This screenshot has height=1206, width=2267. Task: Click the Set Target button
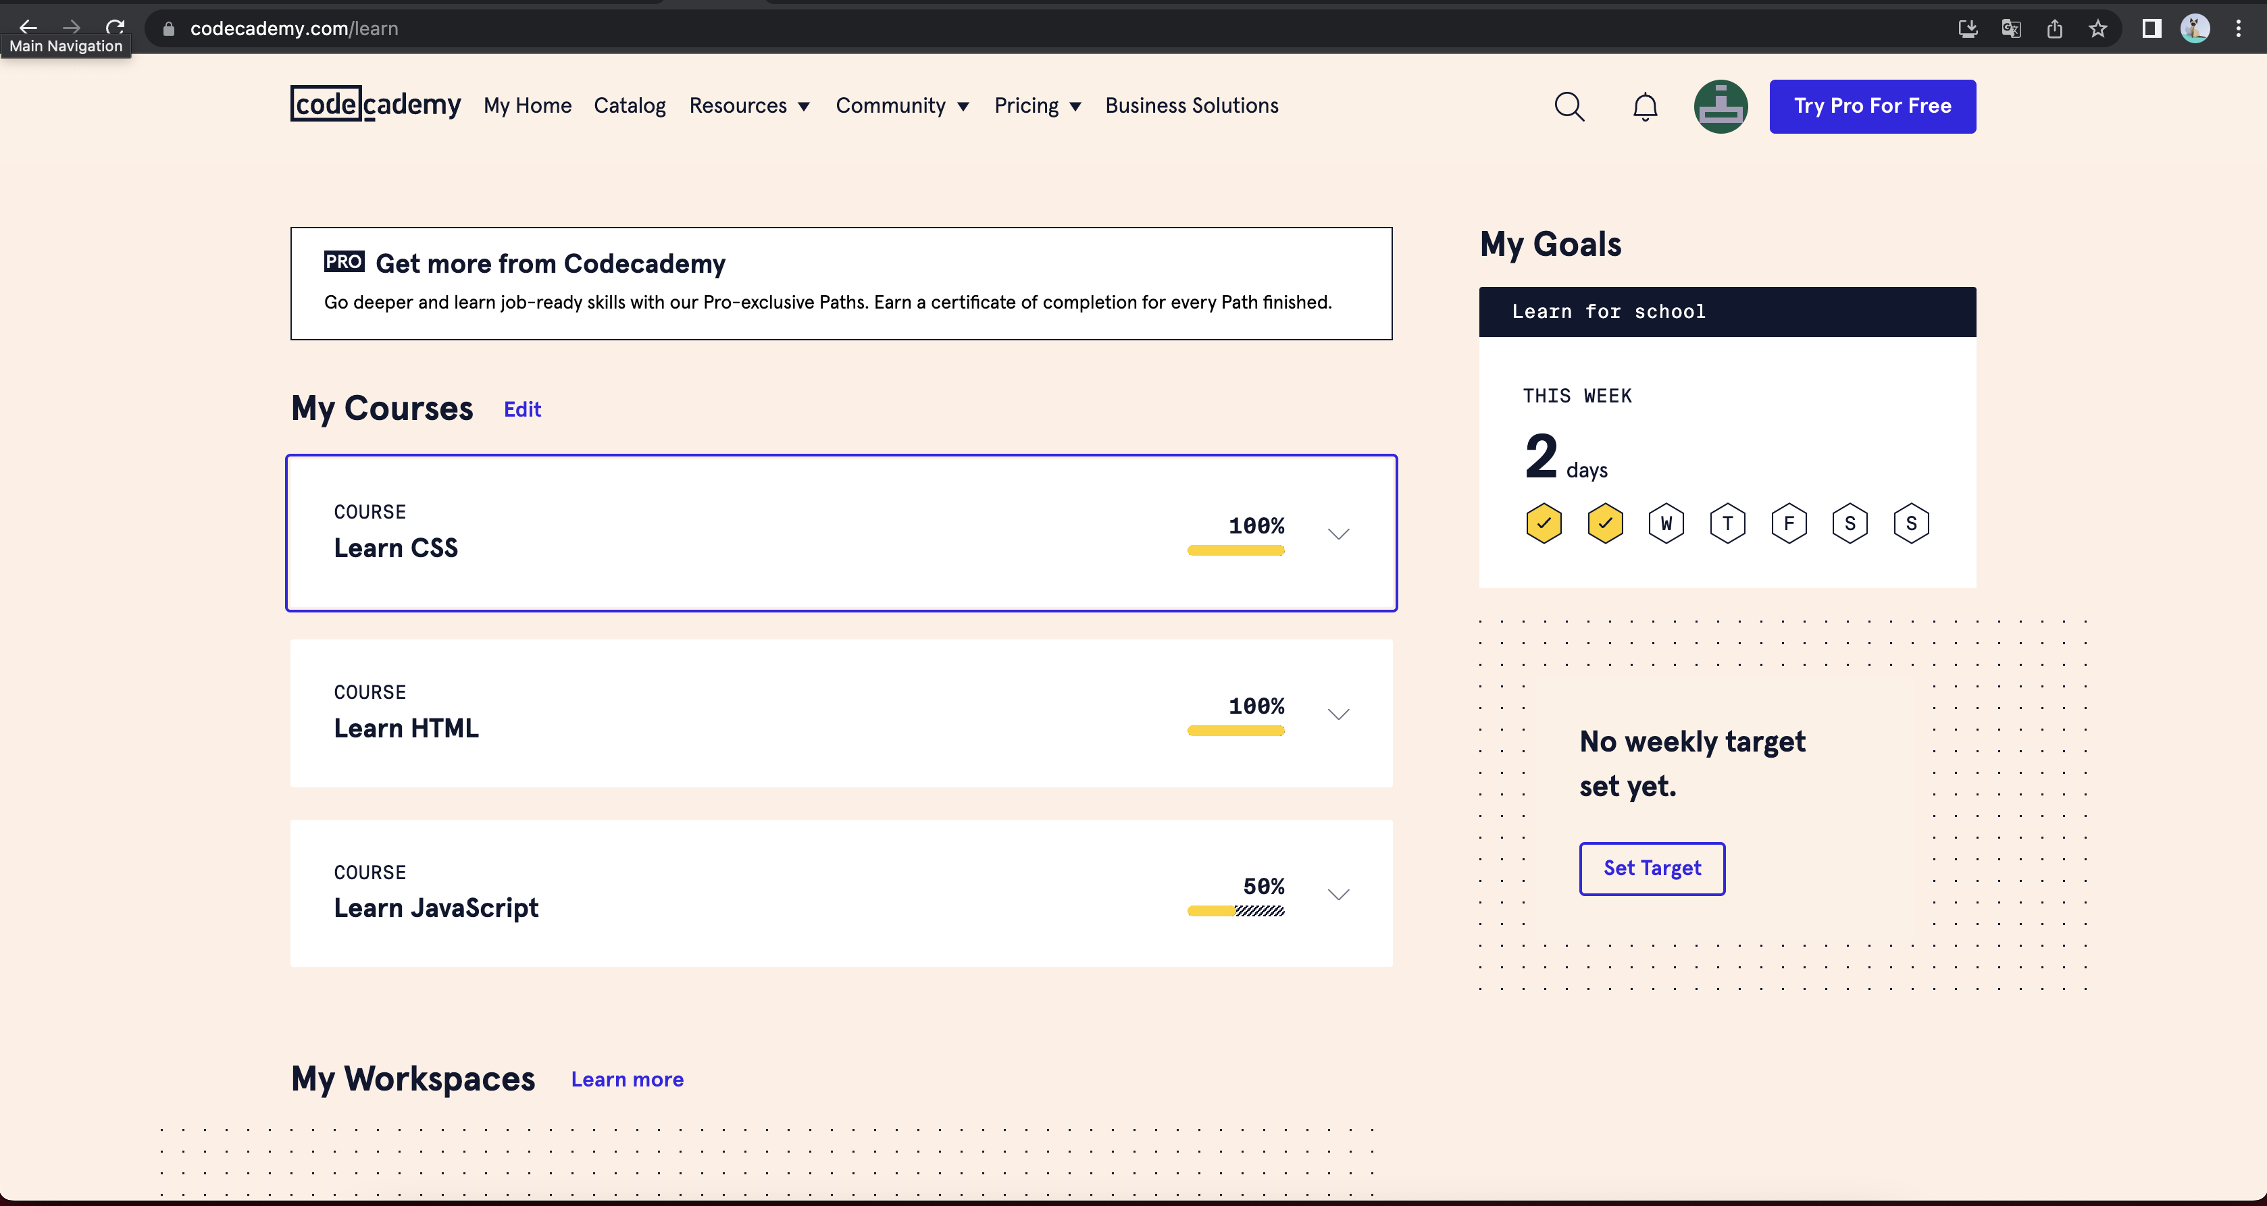[x=1652, y=868]
